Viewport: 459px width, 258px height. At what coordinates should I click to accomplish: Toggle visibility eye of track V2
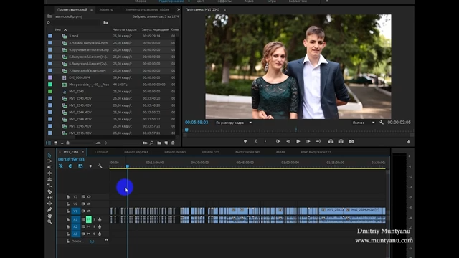[89, 204]
